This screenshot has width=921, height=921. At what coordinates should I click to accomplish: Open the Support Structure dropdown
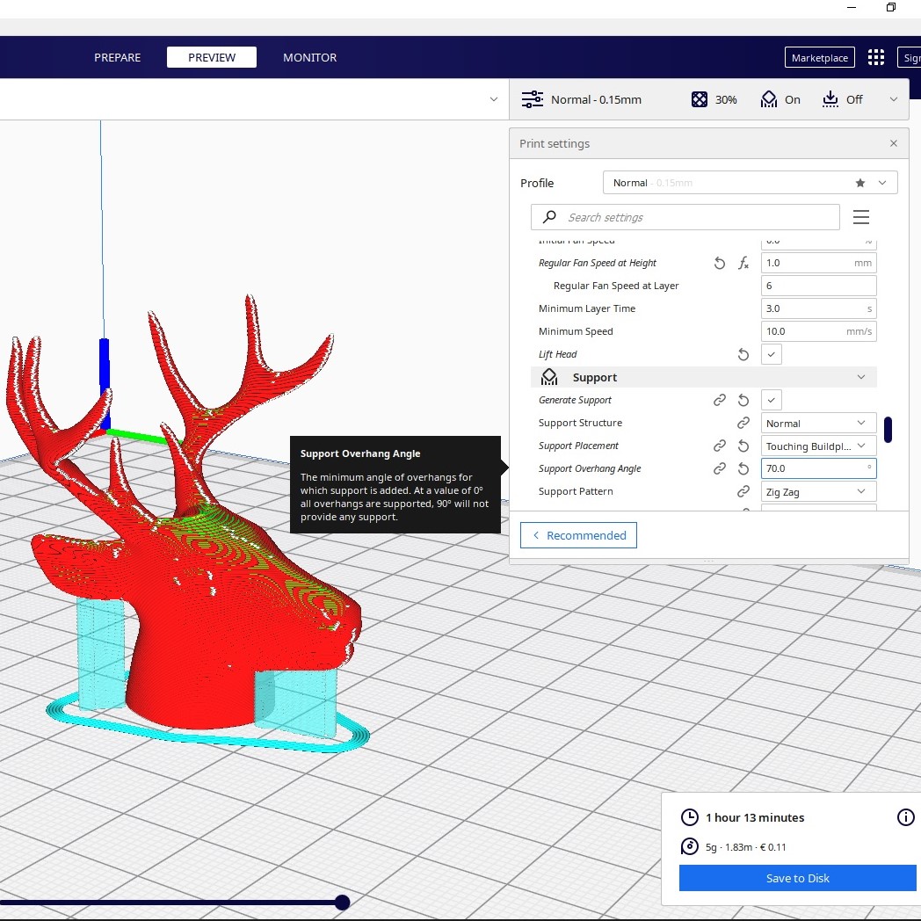pyautogui.click(x=818, y=423)
